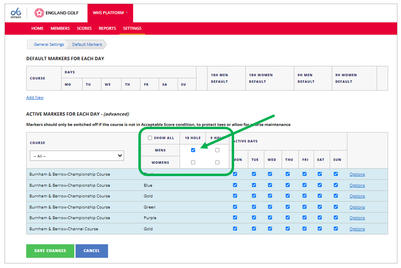Screen dimensions: 401x268
Task: Select the General Settings breadcrumb
Action: [49, 45]
